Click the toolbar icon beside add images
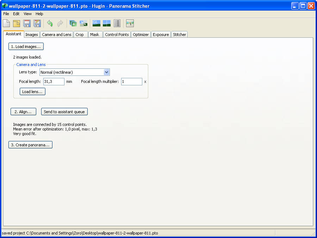Screen dimensions: 317x238 tap(83, 23)
